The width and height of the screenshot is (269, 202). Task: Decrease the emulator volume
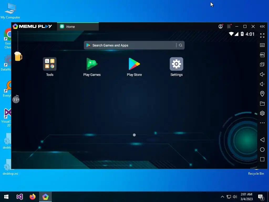coord(262,84)
